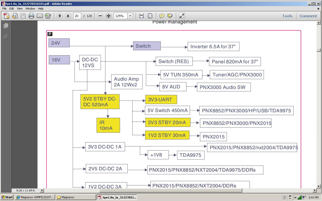Image resolution: width=322 pixels, height=201 pixels.
Task: Click the 16V block
Action: coord(59,60)
